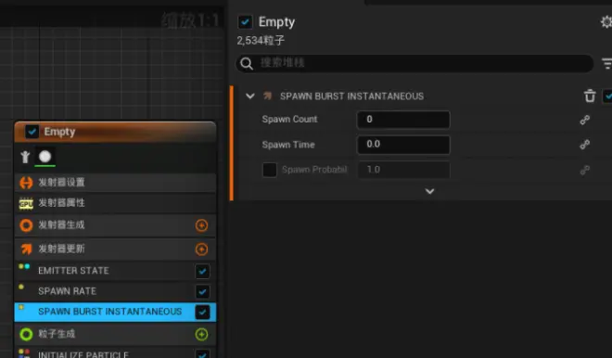Click the module script icon beside SPAWN BURST INSTANTANEOUS header
The height and width of the screenshot is (358, 612).
(x=268, y=96)
